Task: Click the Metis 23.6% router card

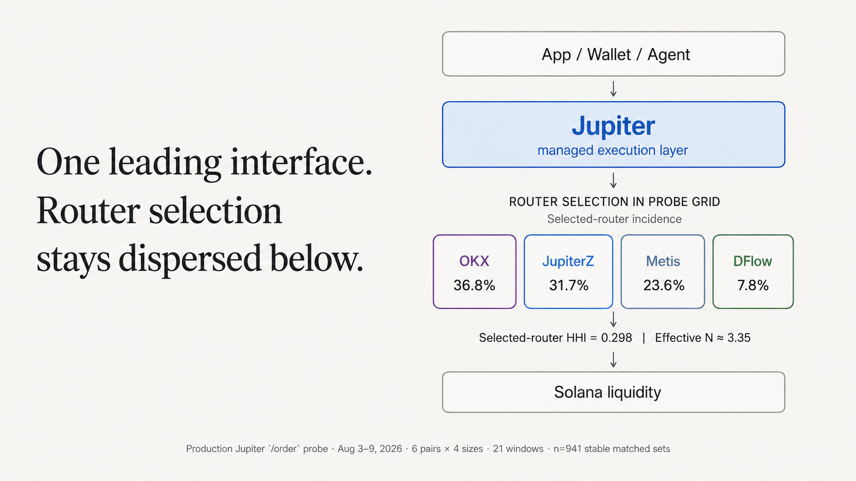Action: [x=663, y=271]
